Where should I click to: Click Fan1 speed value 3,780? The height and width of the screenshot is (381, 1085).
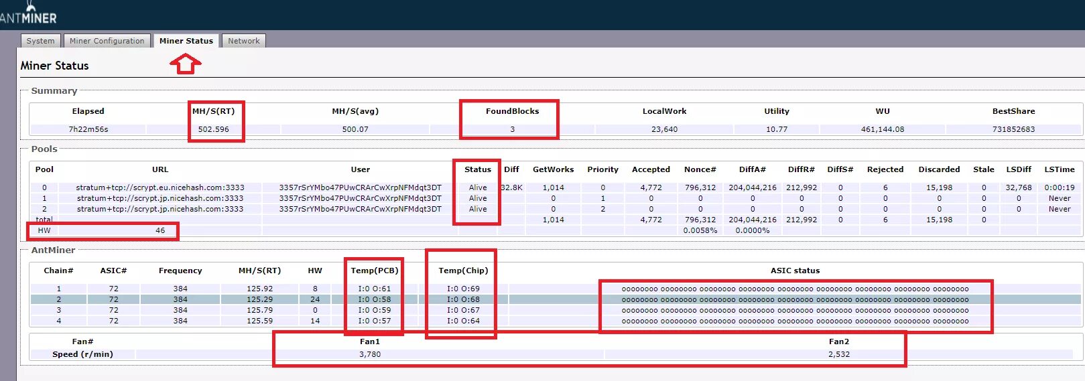point(370,354)
